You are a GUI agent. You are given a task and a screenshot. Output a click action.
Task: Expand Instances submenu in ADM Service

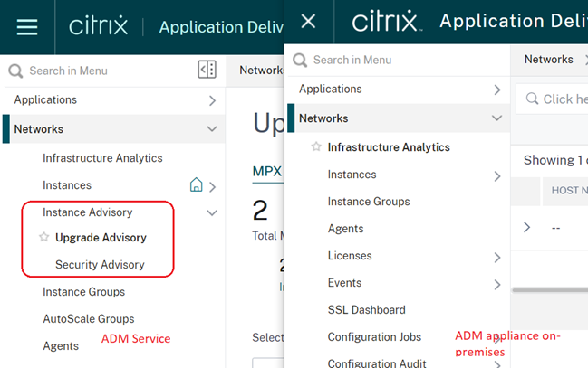(213, 186)
